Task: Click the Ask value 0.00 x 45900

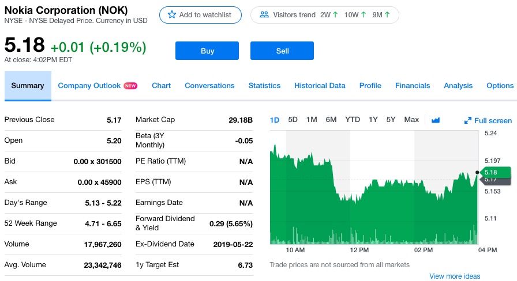Action: 100,183
